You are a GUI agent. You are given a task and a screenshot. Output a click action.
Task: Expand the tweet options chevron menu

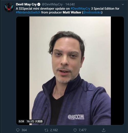click(x=123, y=4)
